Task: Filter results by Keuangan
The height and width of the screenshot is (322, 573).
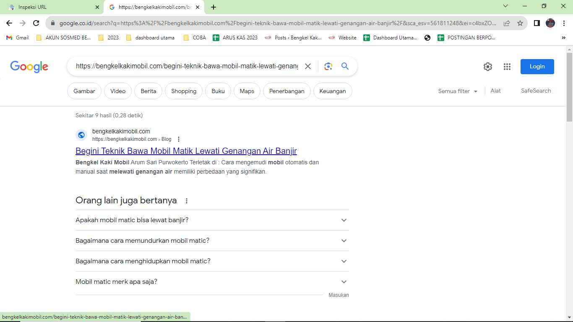Action: [333, 91]
